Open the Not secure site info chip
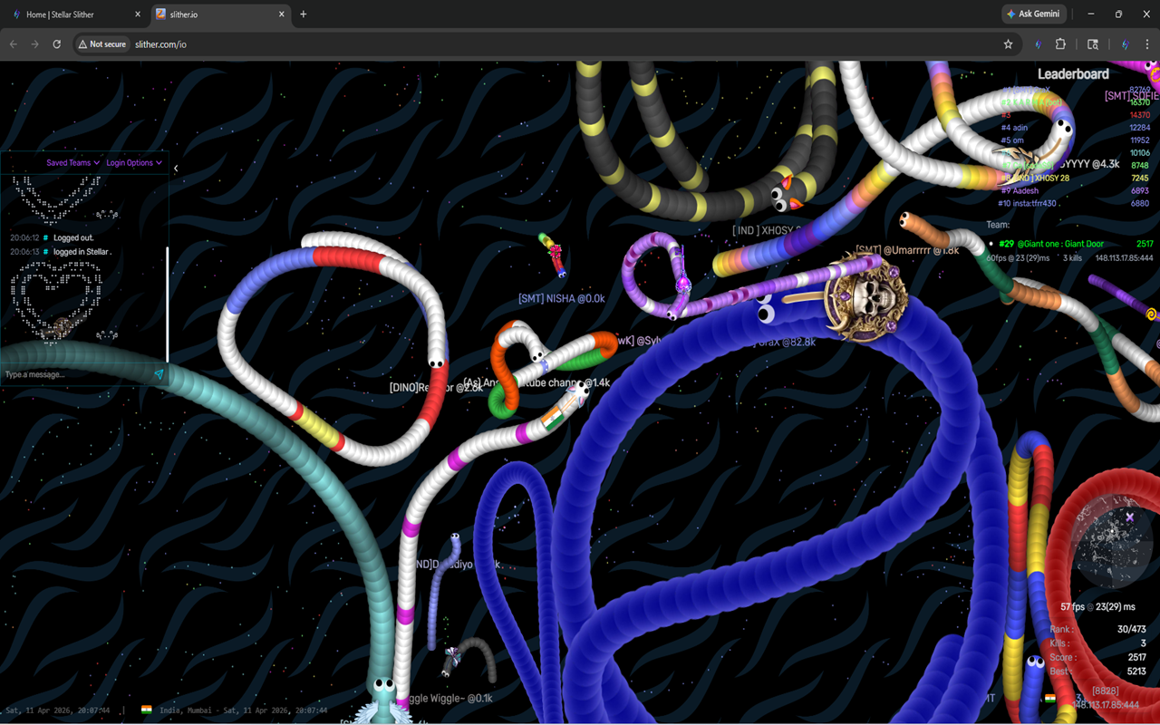 (101, 44)
